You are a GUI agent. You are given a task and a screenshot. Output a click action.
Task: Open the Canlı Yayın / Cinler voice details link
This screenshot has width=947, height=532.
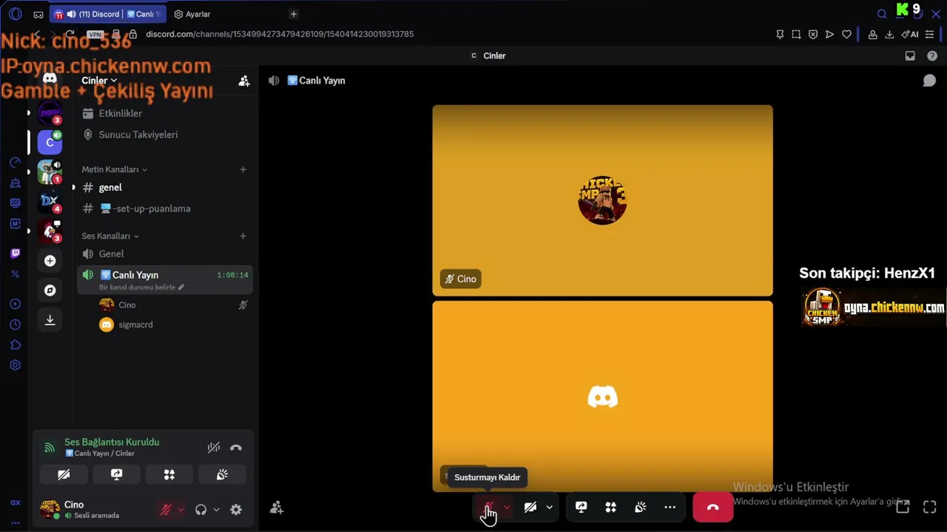tap(100, 453)
